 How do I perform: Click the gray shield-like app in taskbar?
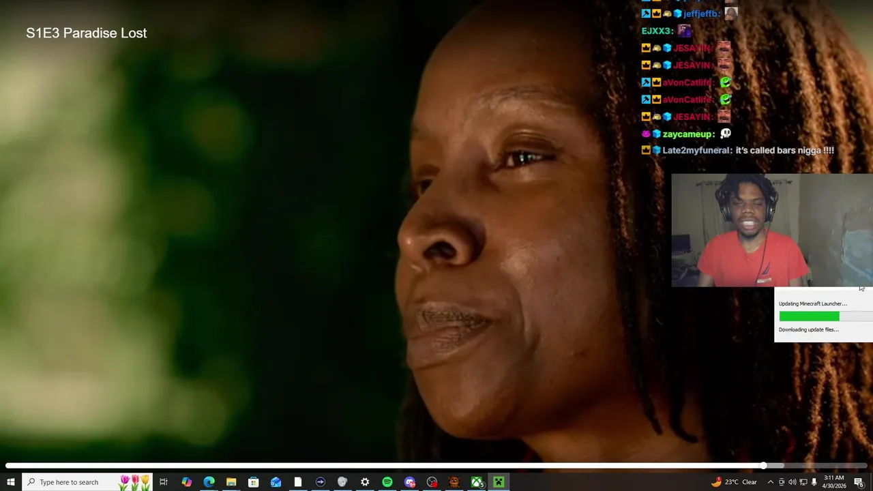tap(342, 482)
